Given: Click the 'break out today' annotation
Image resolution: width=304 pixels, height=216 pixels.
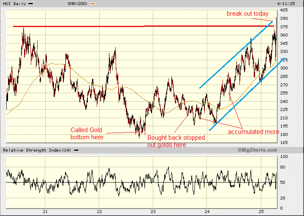Looking at the screenshot, I should point(247,14).
